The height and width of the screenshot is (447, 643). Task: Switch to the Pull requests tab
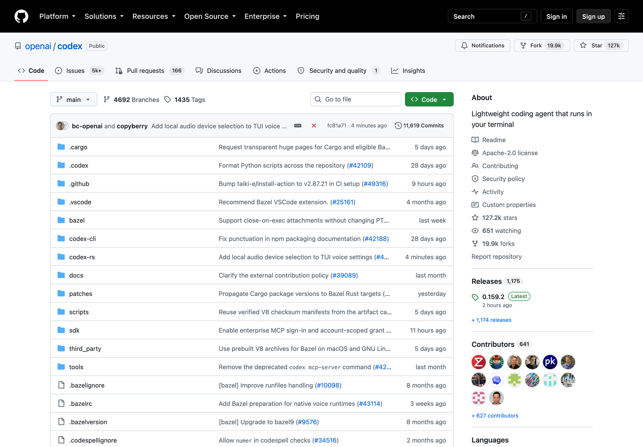[x=149, y=71]
